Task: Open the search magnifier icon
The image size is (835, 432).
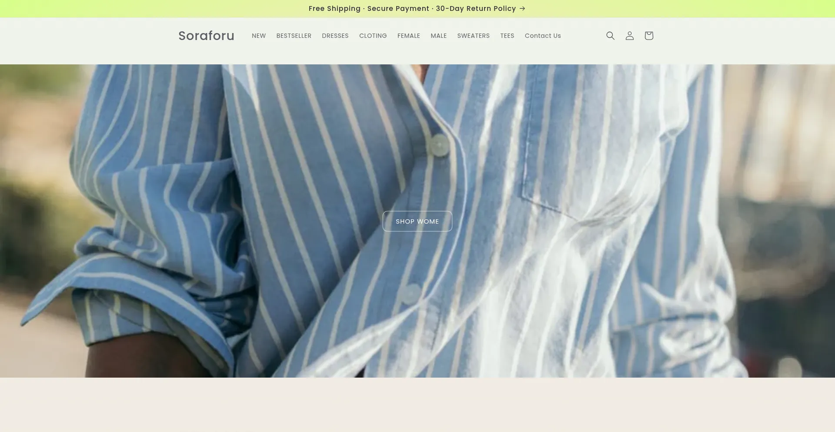Action: point(610,36)
